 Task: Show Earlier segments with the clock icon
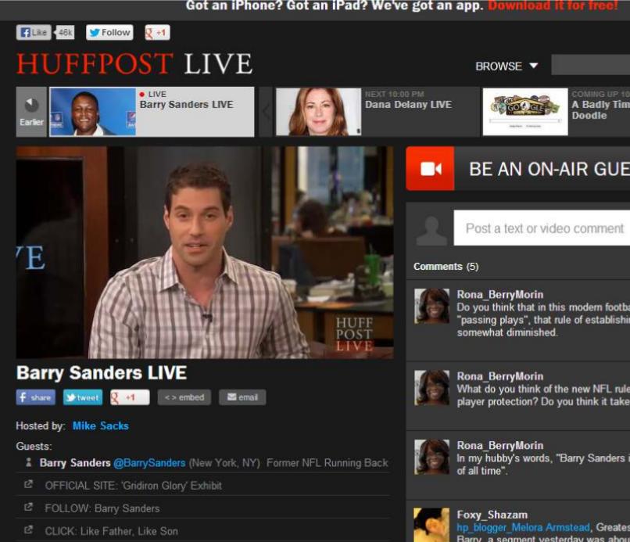31,112
